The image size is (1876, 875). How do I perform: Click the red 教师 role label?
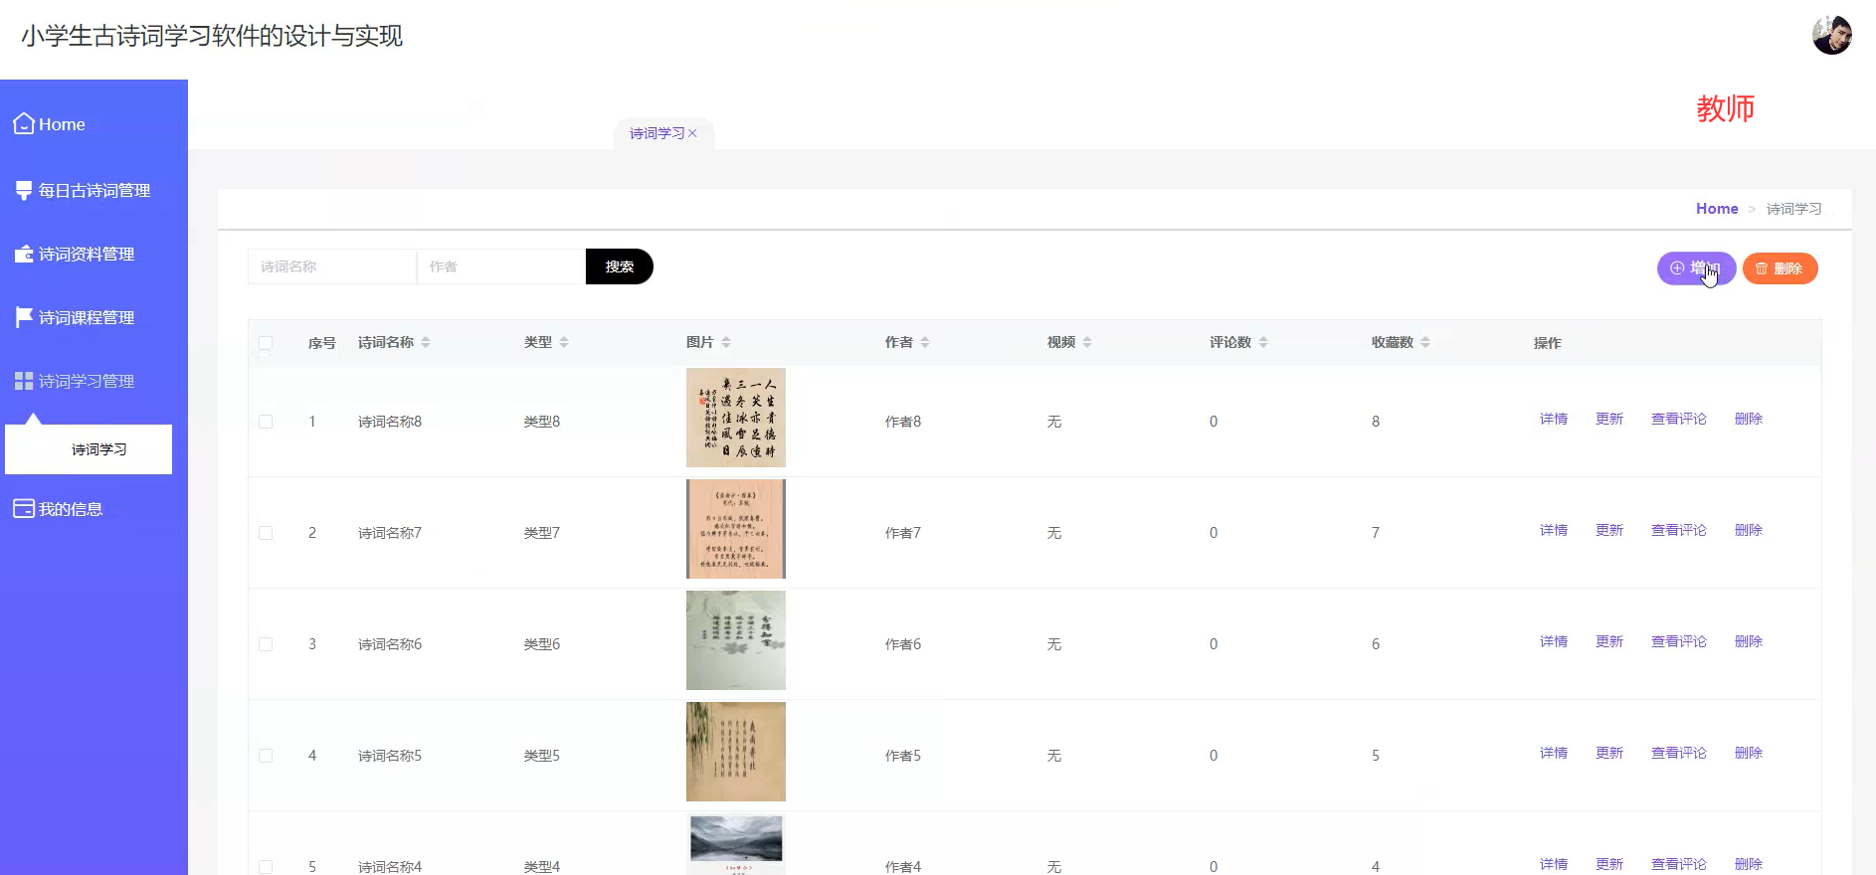(x=1726, y=108)
